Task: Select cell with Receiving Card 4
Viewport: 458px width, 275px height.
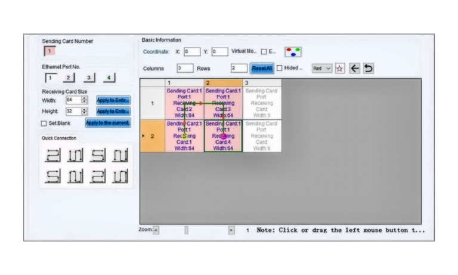Action: point(223,136)
